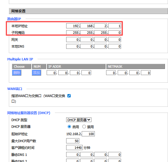Click the 起始IP地址 field showing 100
Screen dimensions: 168x162
tap(88, 134)
